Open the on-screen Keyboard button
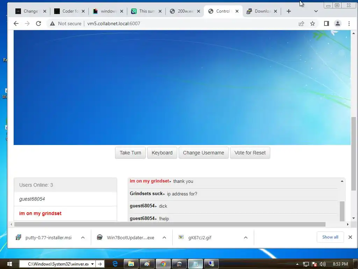358x269 pixels. coord(162,153)
